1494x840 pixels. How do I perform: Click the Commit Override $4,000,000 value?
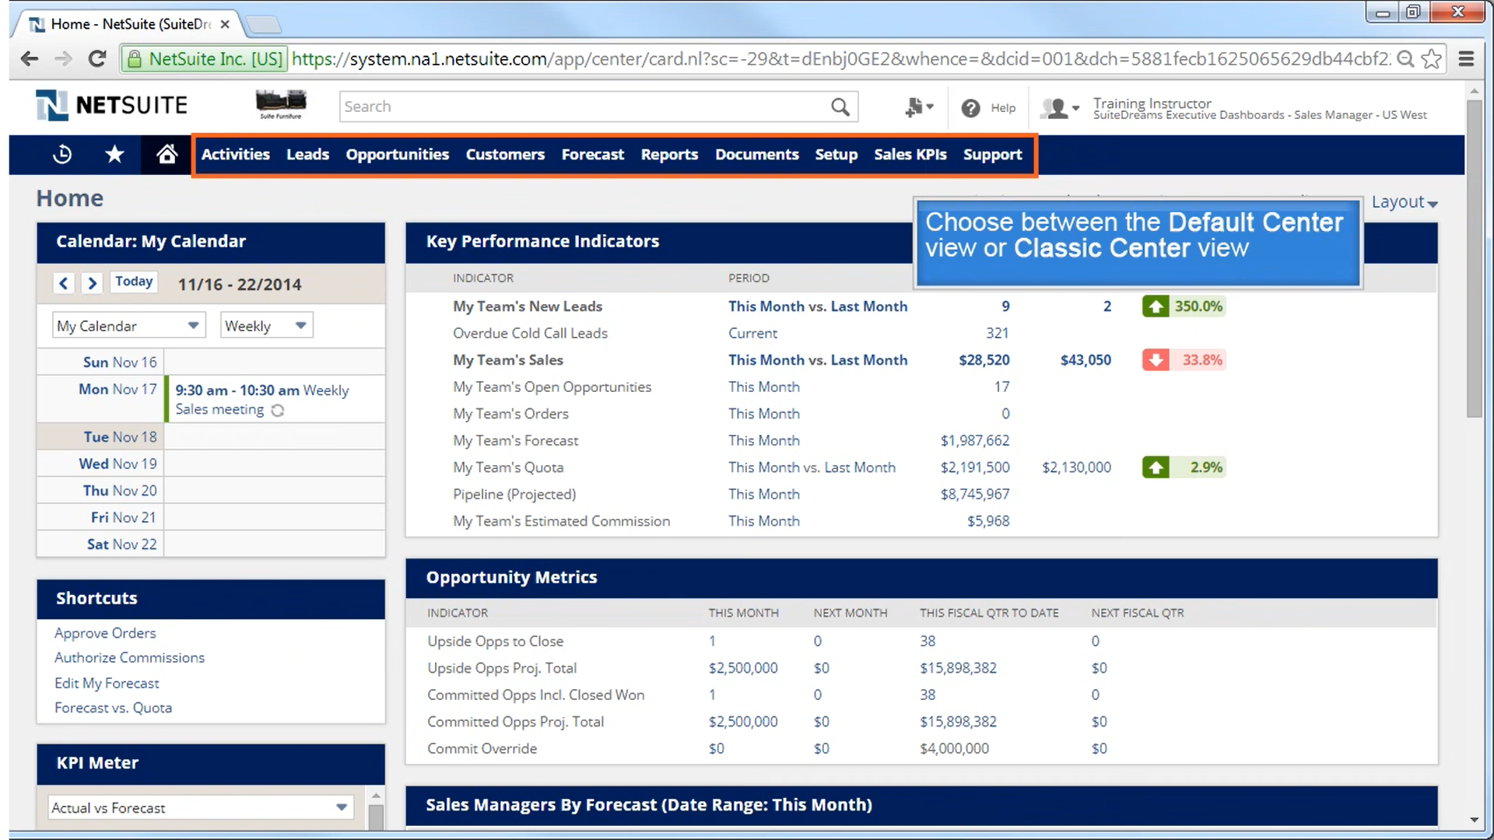954,748
